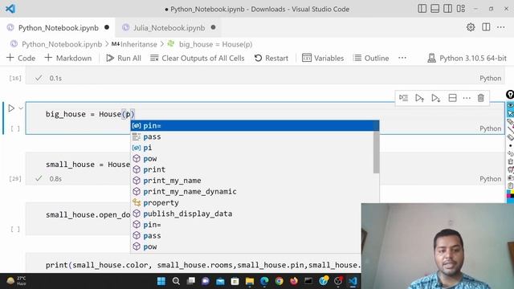Toggle the bottom Panel layout button
Screen dimensions: 514x289
pyautogui.click(x=435, y=9)
